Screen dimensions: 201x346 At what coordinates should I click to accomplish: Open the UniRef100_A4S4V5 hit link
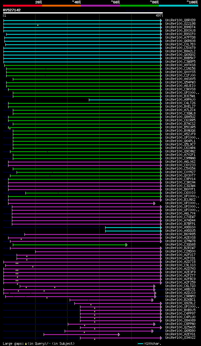click(180, 79)
